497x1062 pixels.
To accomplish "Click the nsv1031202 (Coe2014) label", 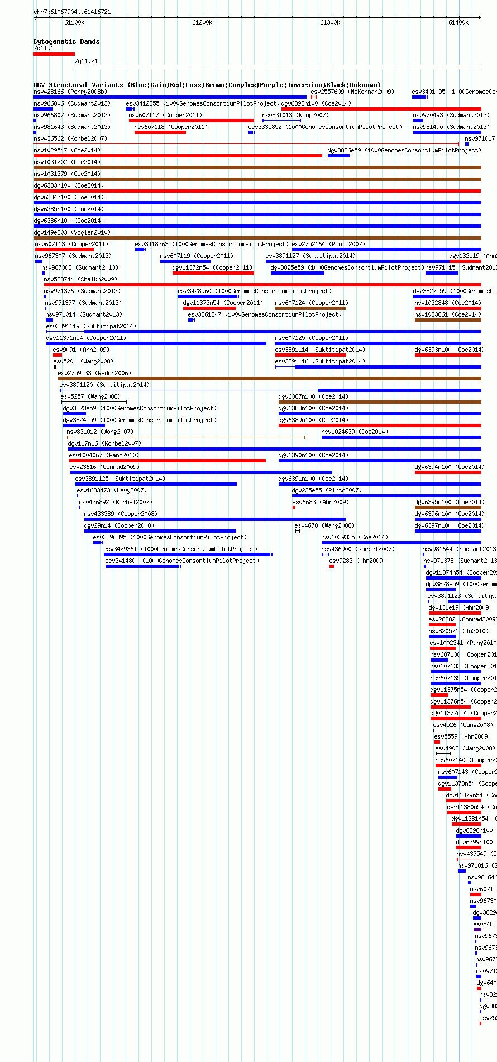I will 67,162.
